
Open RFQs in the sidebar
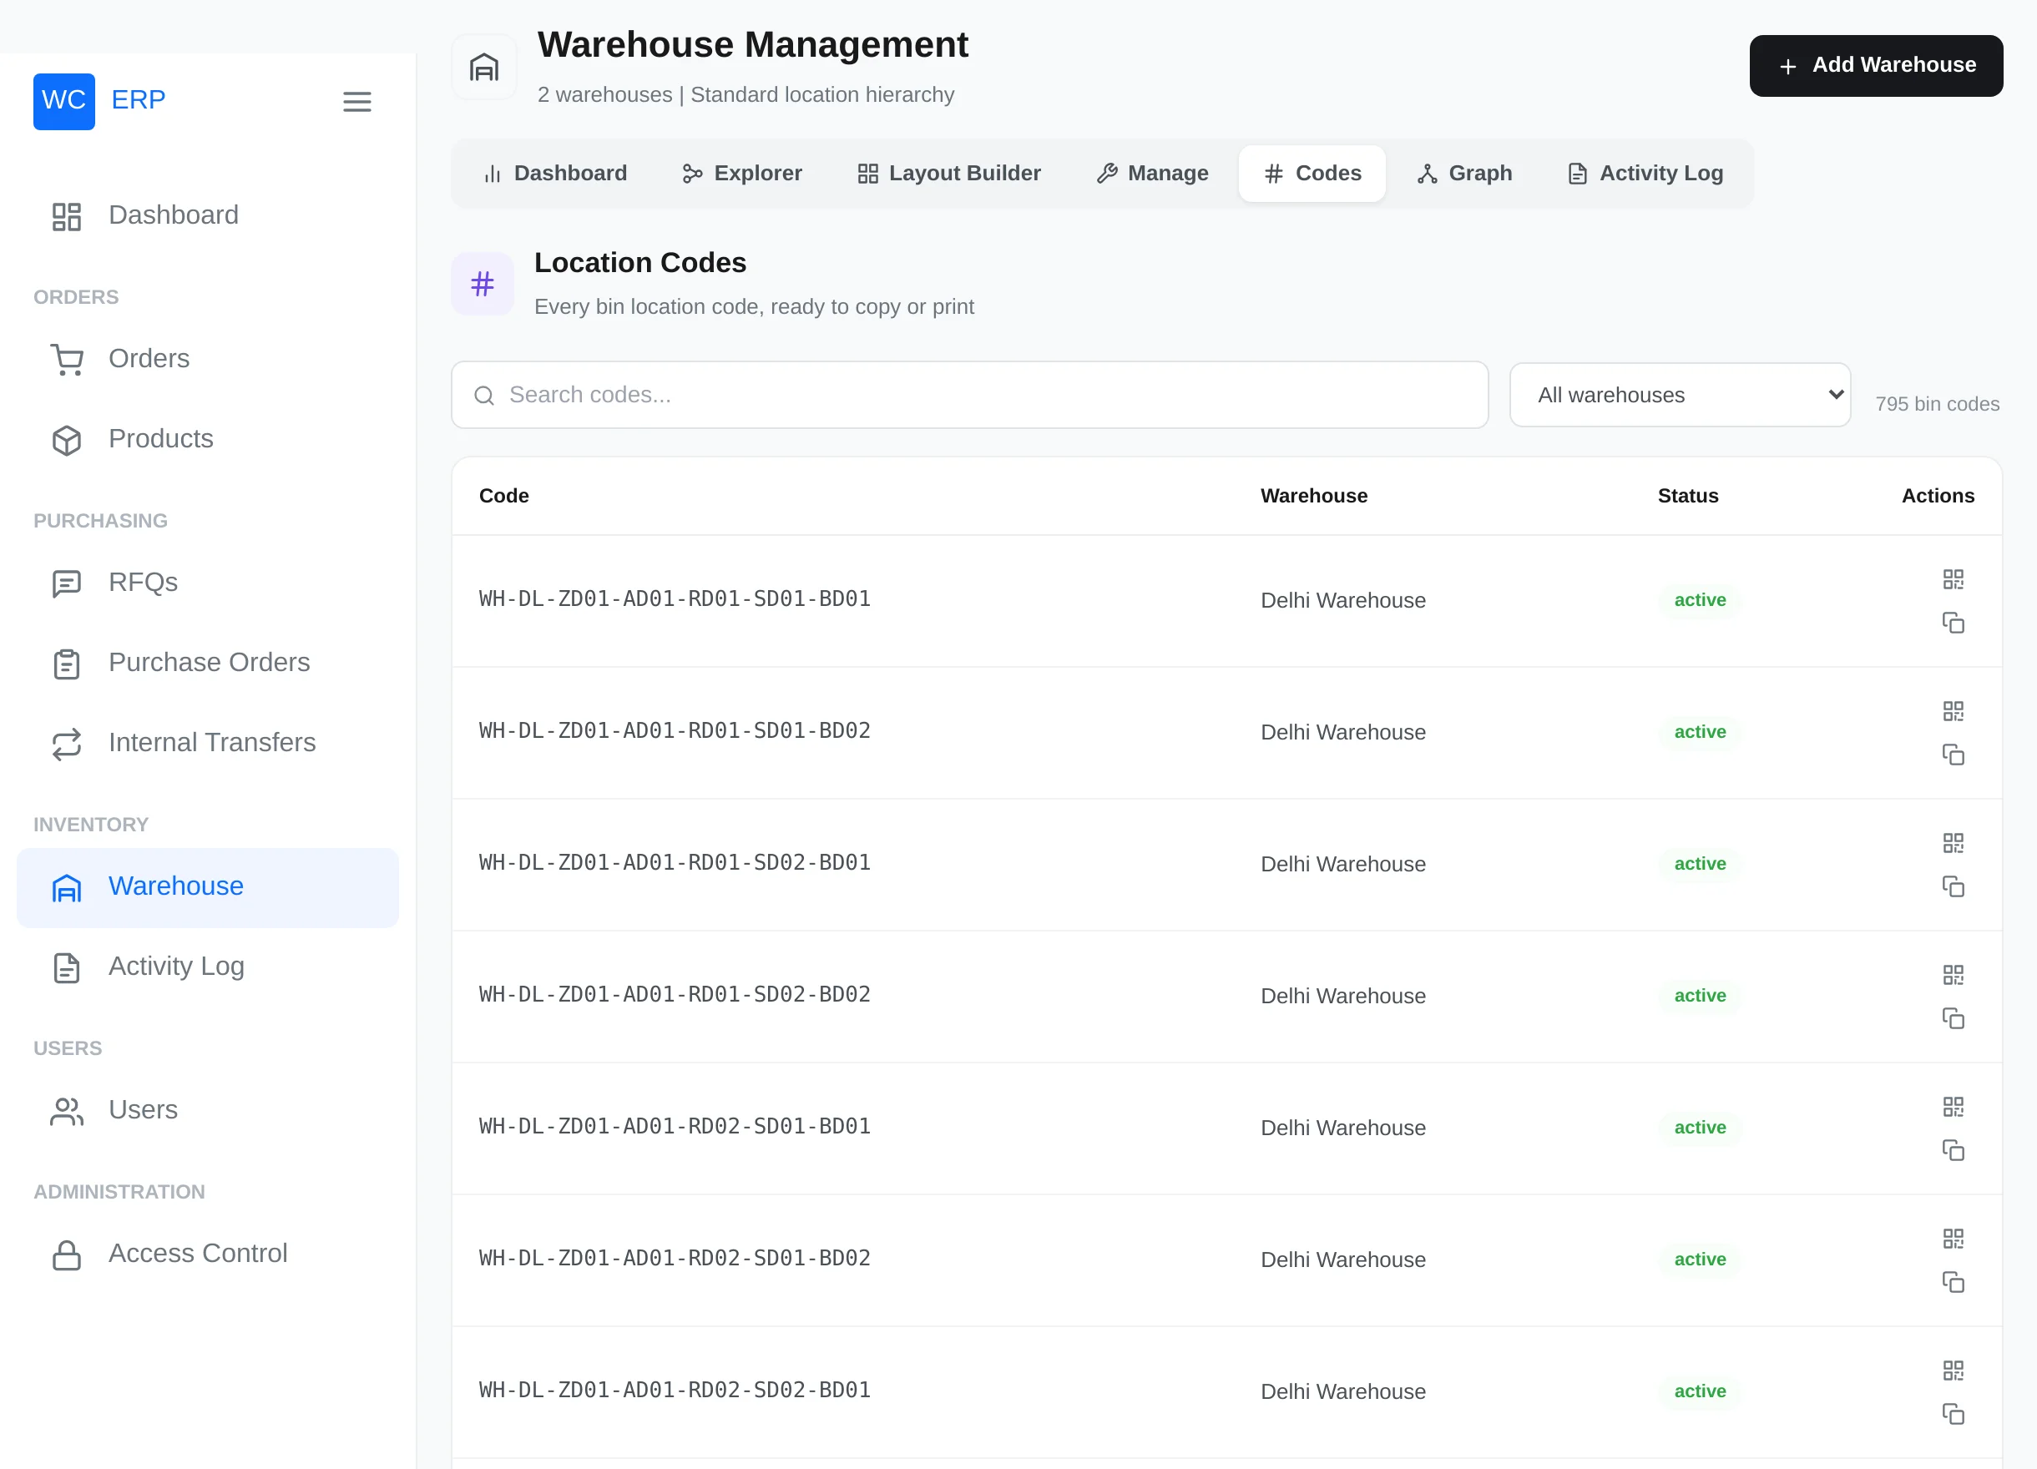click(208, 583)
